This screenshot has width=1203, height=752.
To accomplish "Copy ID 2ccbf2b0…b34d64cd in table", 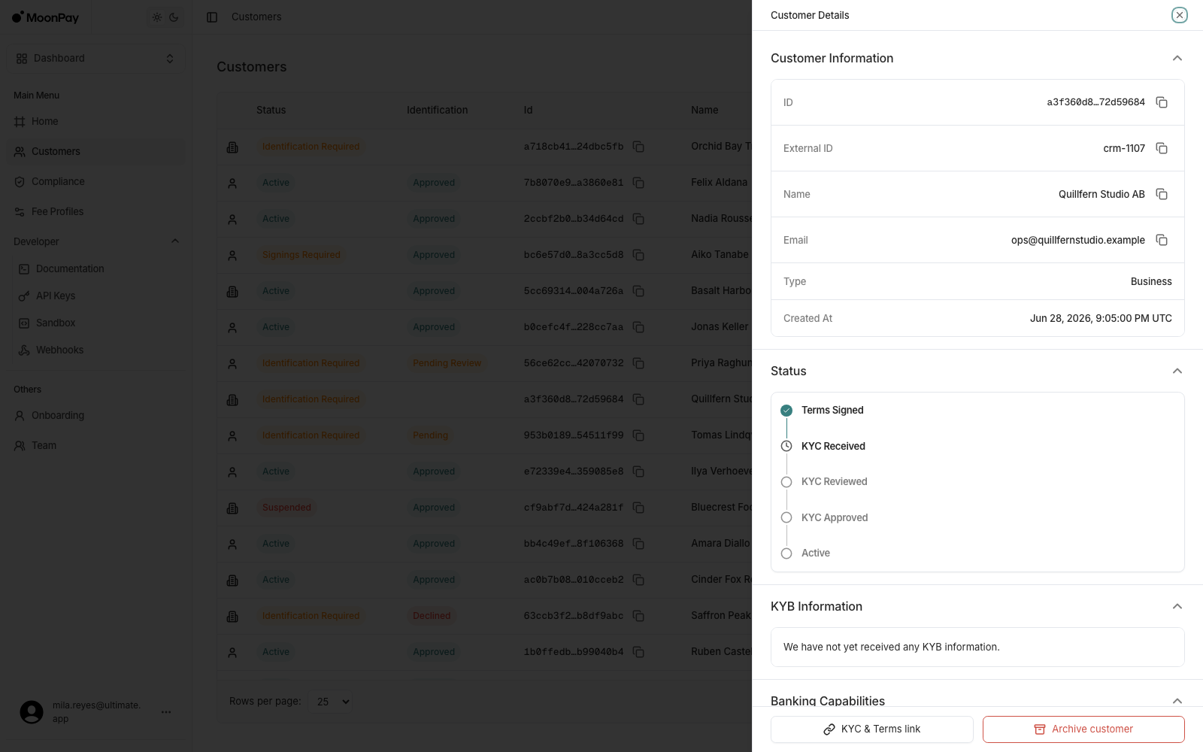I will 638,219.
